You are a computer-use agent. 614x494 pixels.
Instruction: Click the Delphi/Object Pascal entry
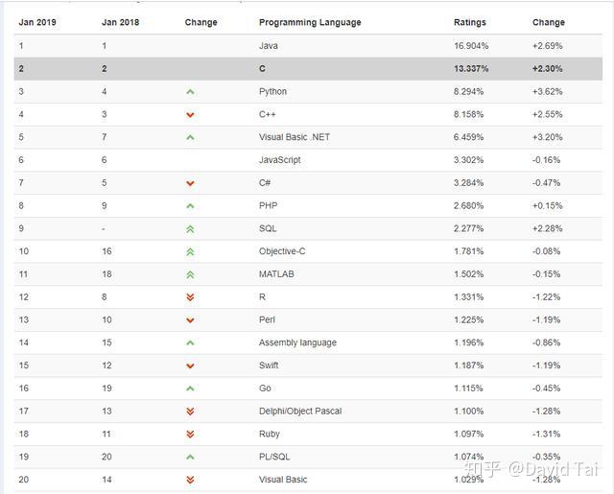300,412
